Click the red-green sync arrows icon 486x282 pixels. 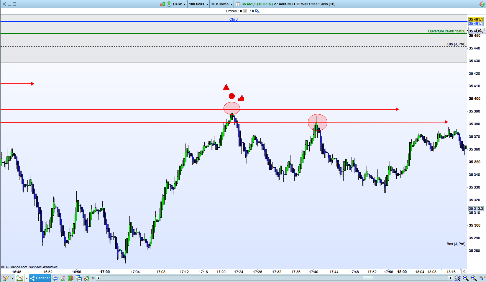[x=482, y=4]
